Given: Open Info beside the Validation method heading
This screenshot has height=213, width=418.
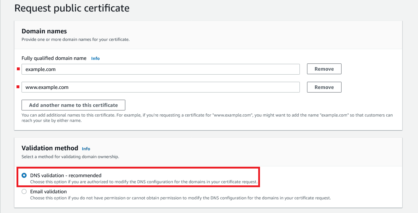Looking at the screenshot, I should tap(86, 148).
